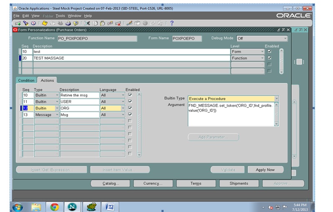This screenshot has width=333, height=212.
Task: Switch to the Condition tab
Action: click(26, 80)
